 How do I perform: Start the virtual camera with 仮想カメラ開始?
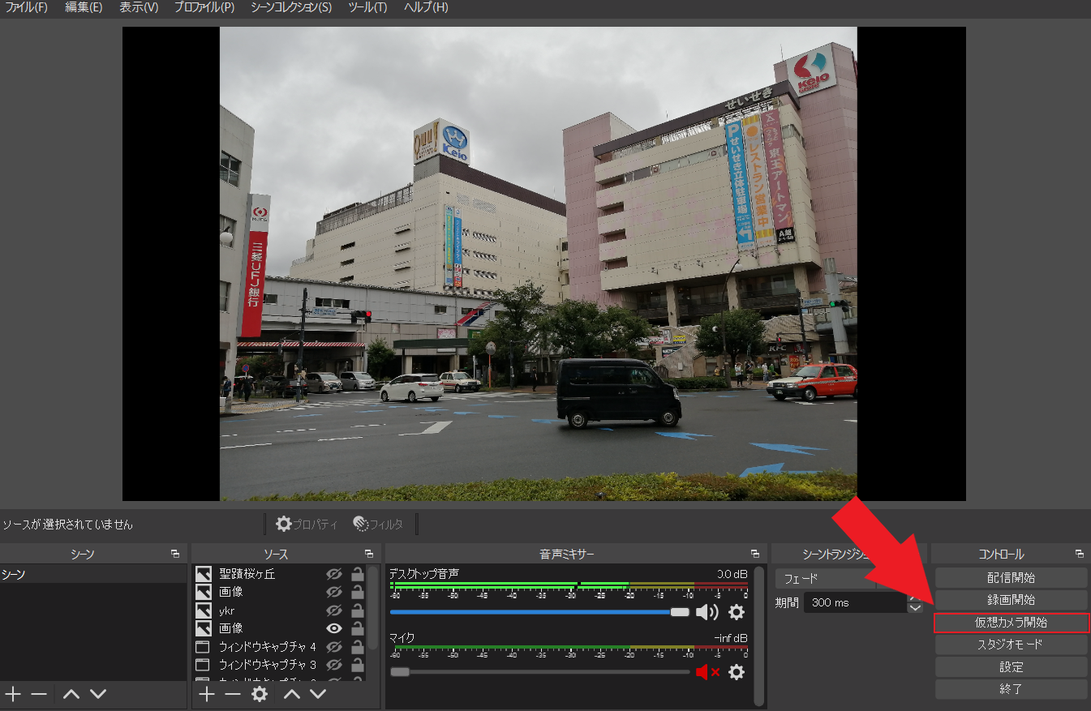(1011, 623)
